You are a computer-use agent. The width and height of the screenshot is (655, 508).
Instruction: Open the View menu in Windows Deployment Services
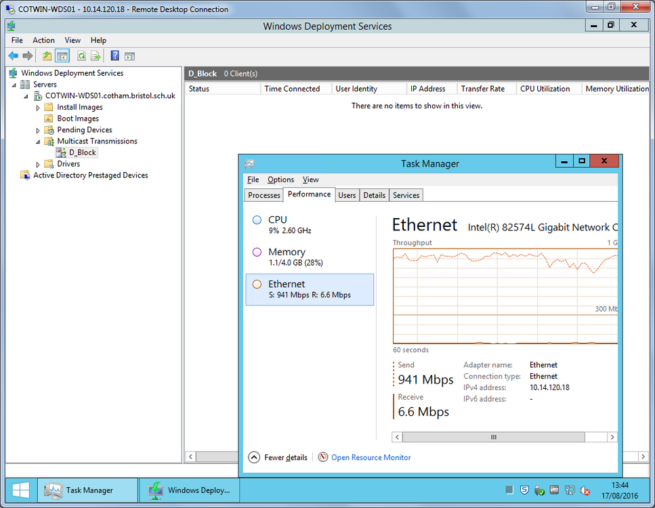[72, 40]
